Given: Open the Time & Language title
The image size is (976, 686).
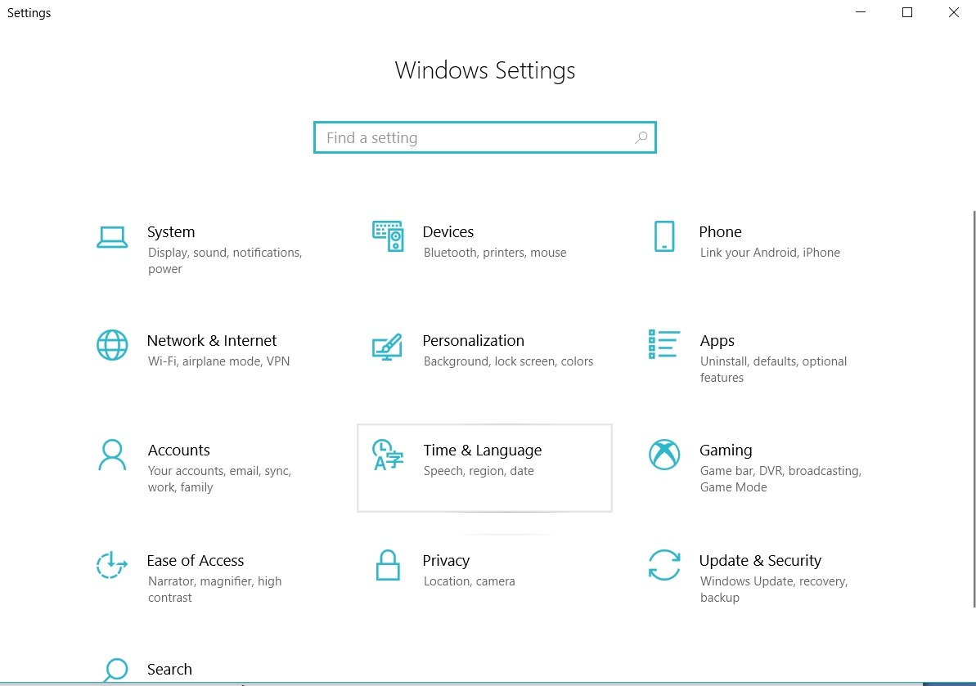Looking at the screenshot, I should tap(483, 451).
